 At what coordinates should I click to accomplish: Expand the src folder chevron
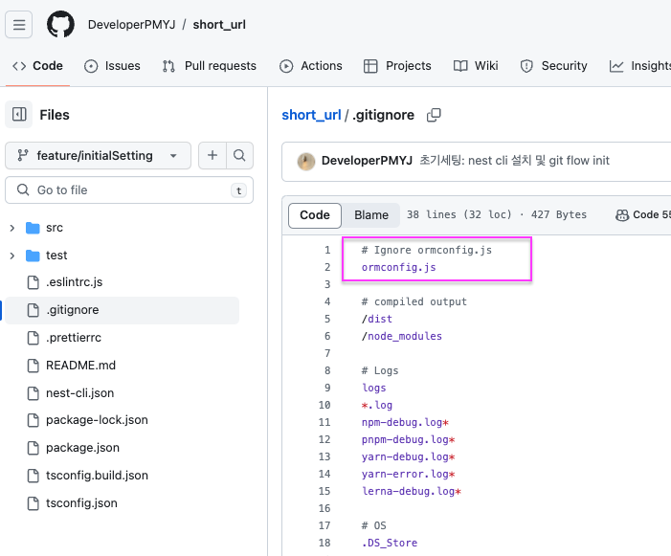(x=12, y=228)
